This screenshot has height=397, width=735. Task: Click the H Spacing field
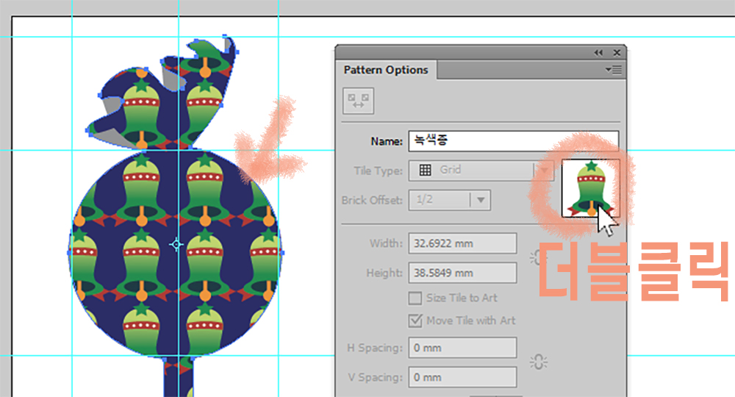[462, 348]
